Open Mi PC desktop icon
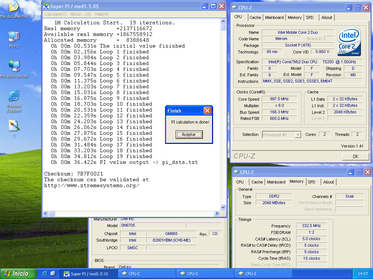Screen dimensions: 373x279 [x=14, y=39]
